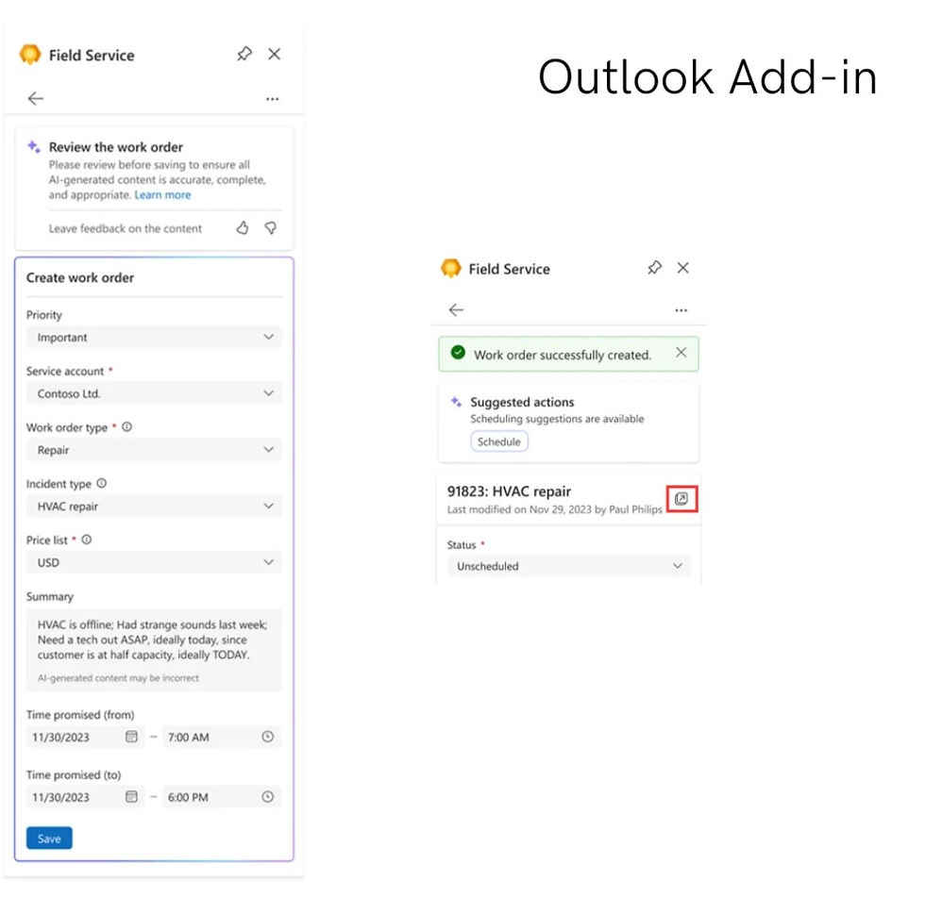
Task: Give thumbs down feedback on content
Action: tap(271, 228)
